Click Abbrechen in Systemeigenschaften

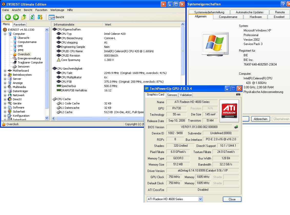(x=261, y=119)
